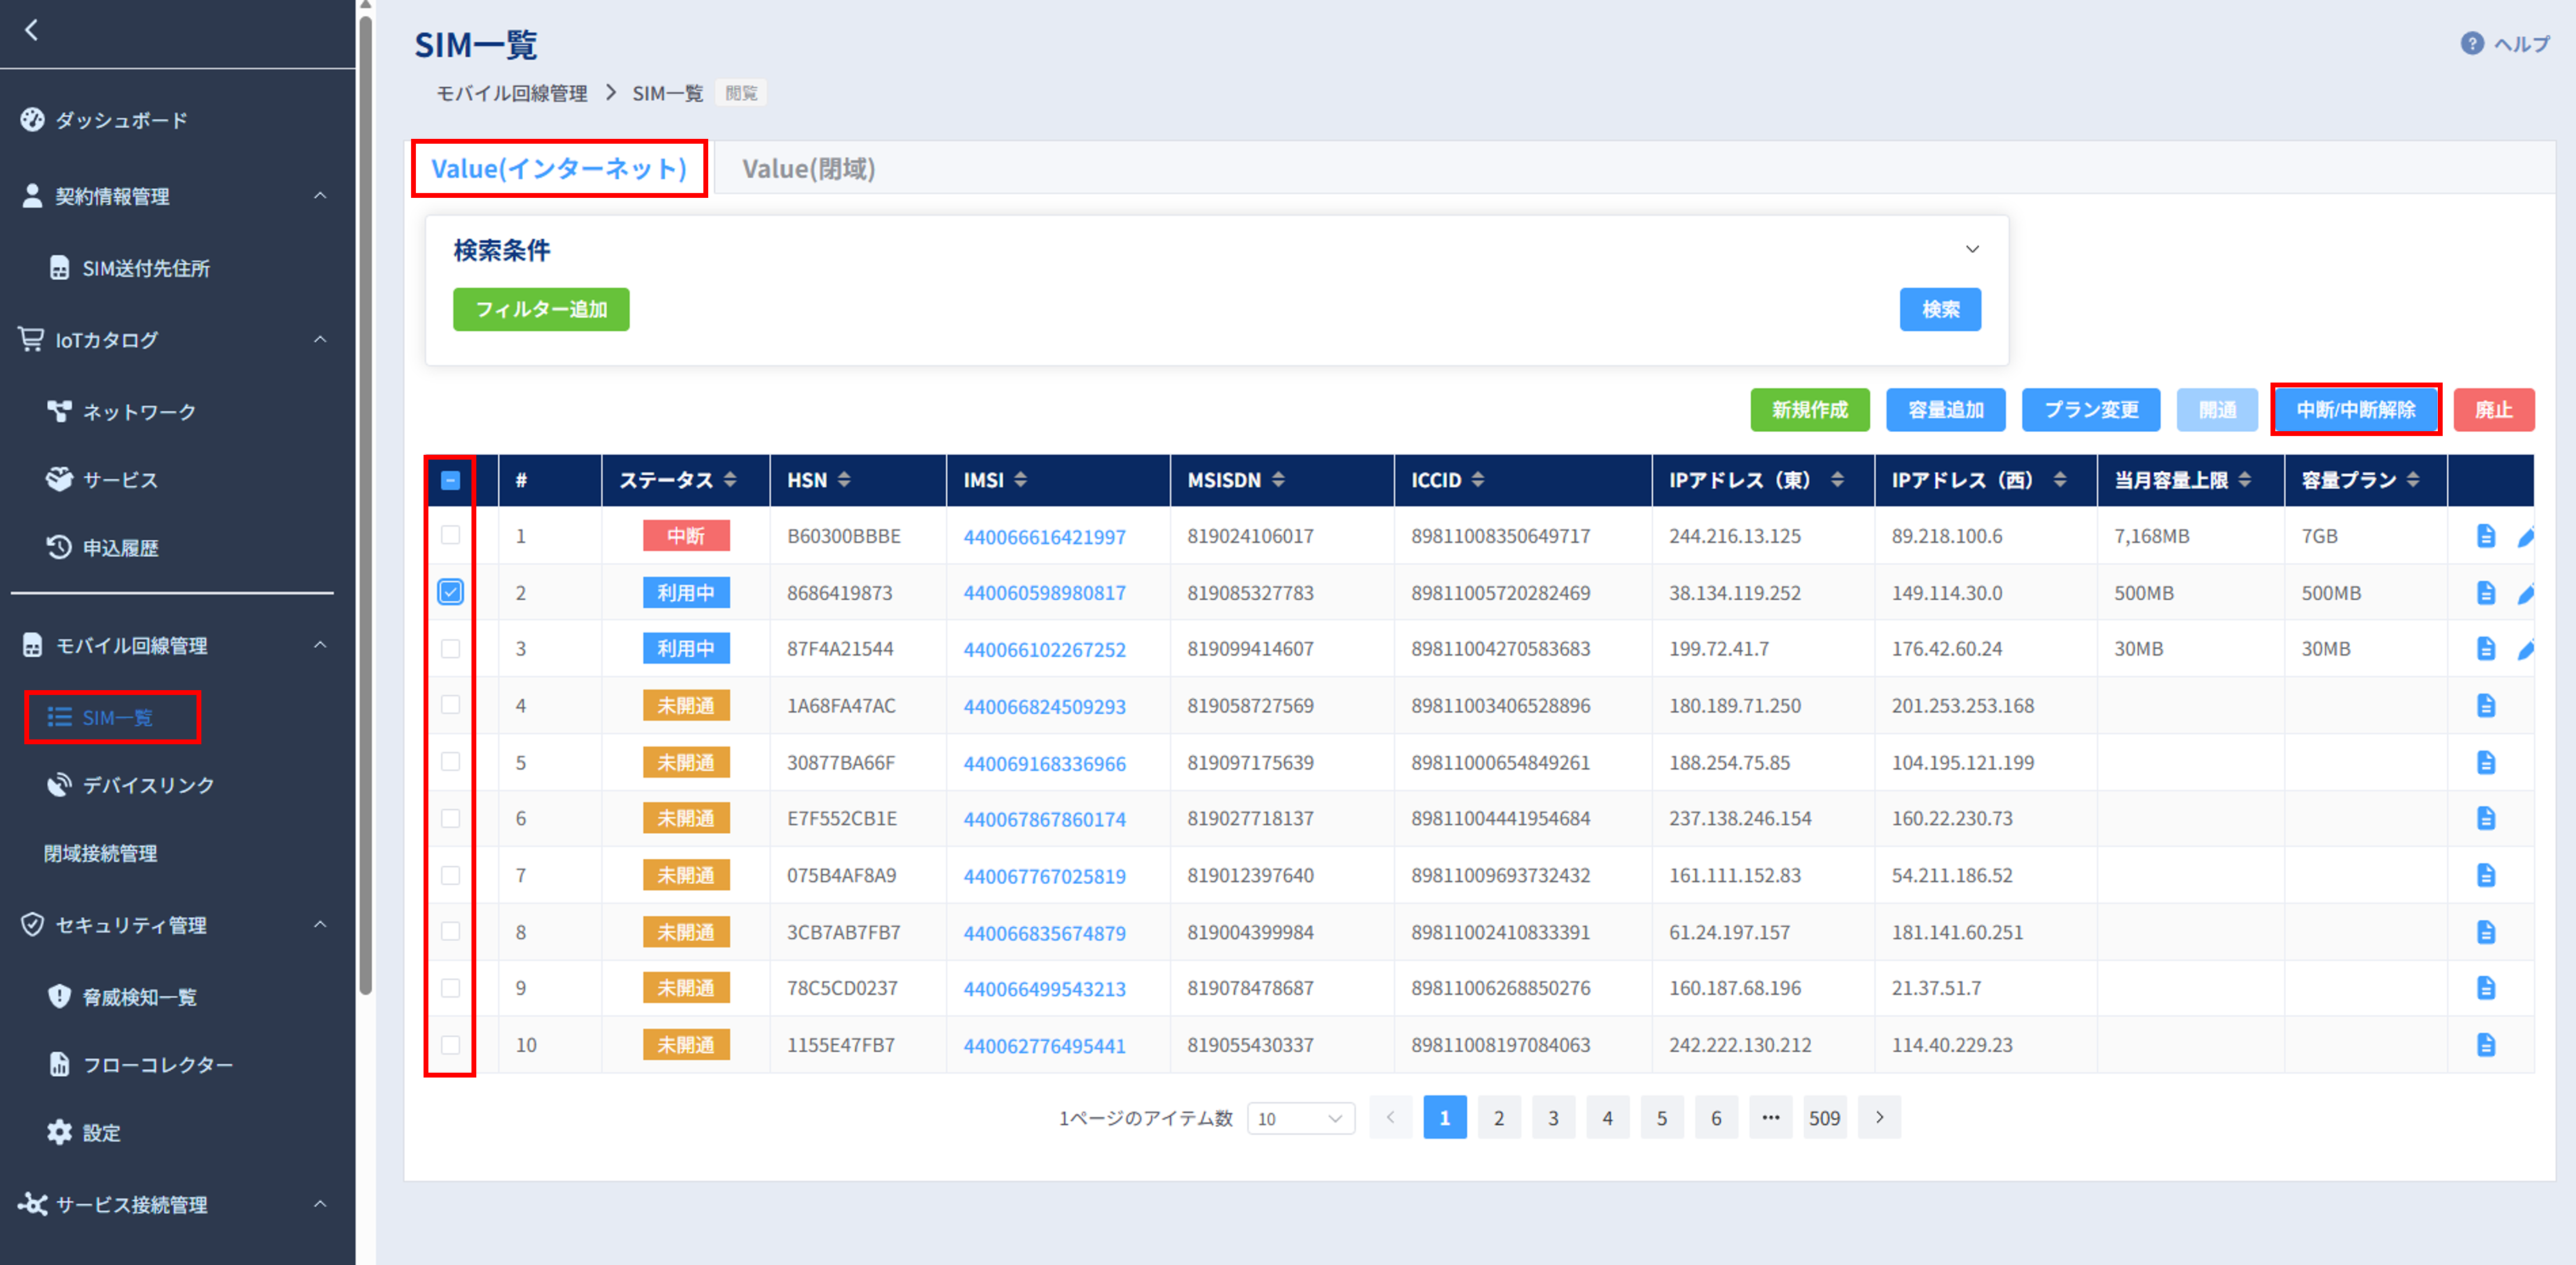This screenshot has height=1265, width=2576.
Task: Click the pencil edit icon for row 2
Action: 2526,593
